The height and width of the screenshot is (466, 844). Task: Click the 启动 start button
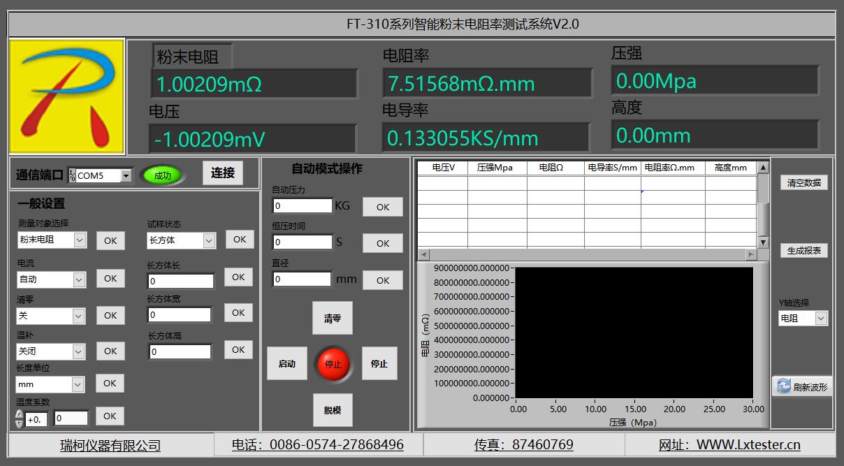pyautogui.click(x=287, y=364)
